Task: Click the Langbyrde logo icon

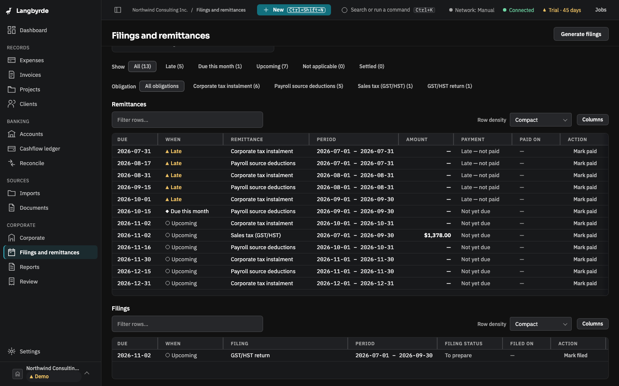Action: (9, 11)
